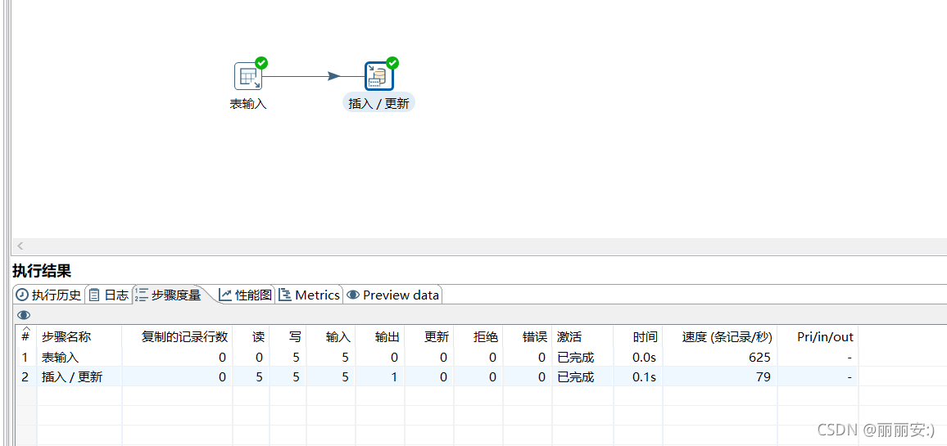Click the 性能图 chart icon
The image size is (947, 446).
click(225, 295)
